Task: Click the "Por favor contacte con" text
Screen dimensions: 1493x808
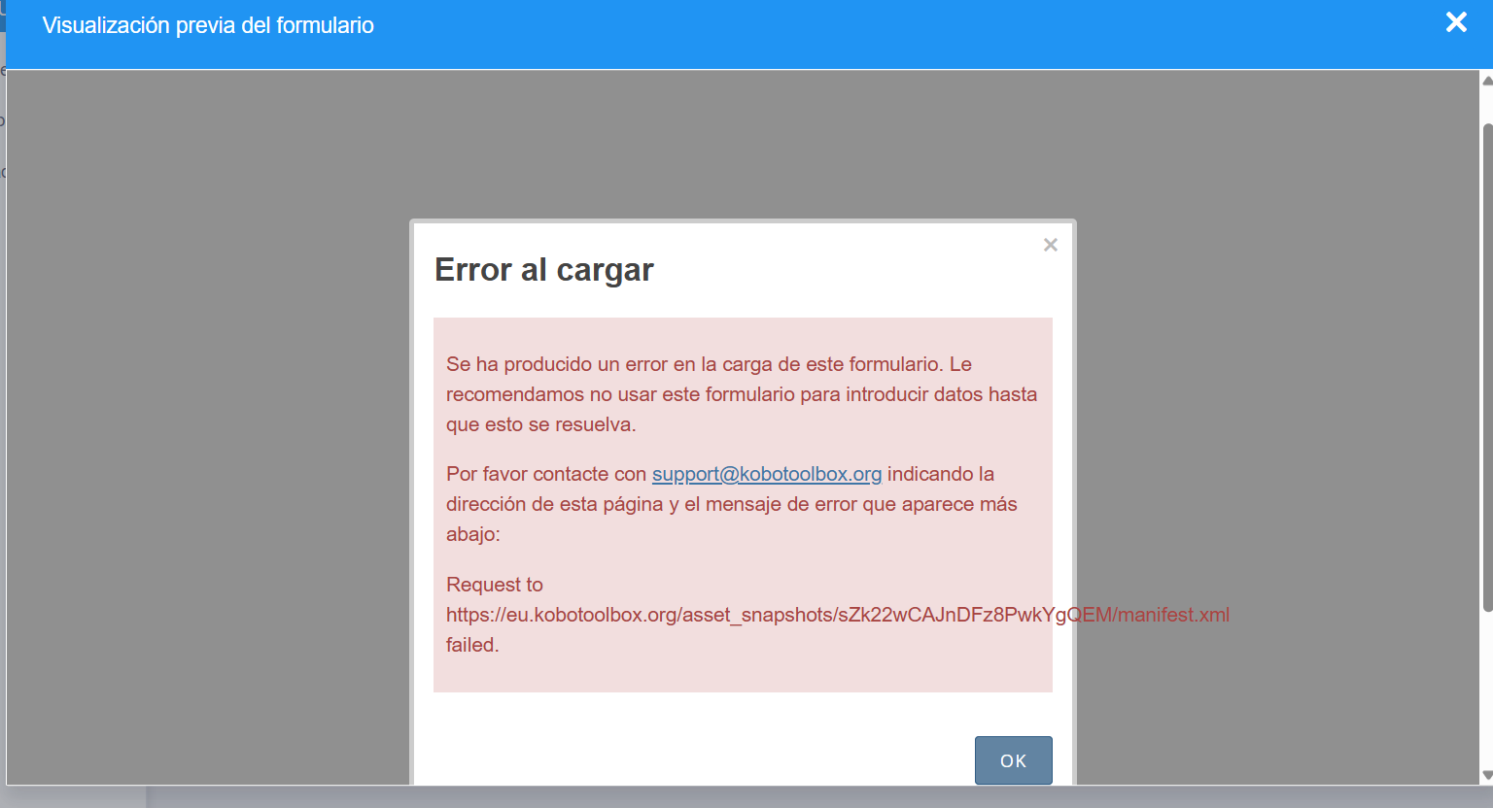Action: [x=545, y=474]
